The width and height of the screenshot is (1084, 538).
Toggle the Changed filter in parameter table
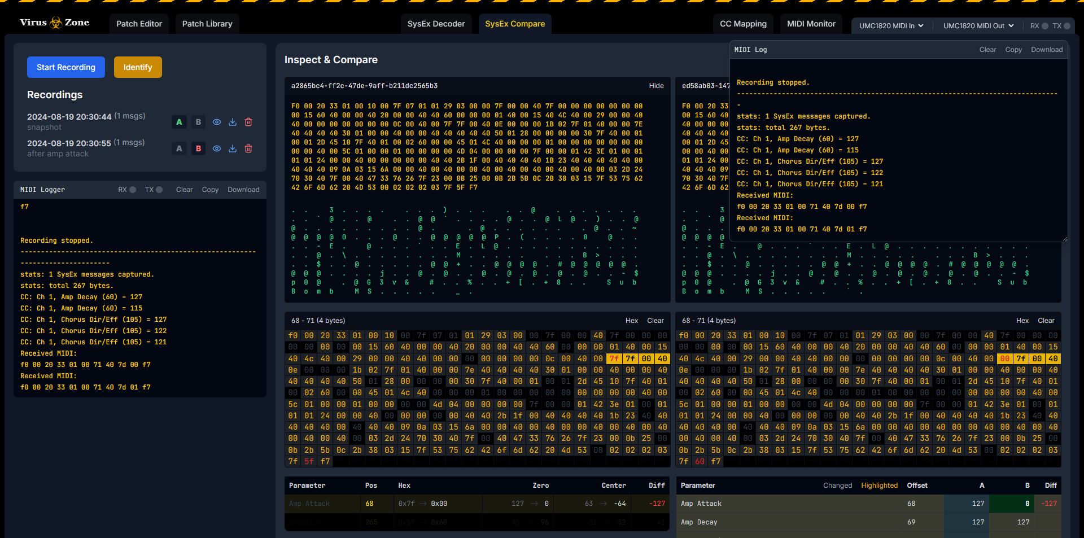pyautogui.click(x=837, y=485)
